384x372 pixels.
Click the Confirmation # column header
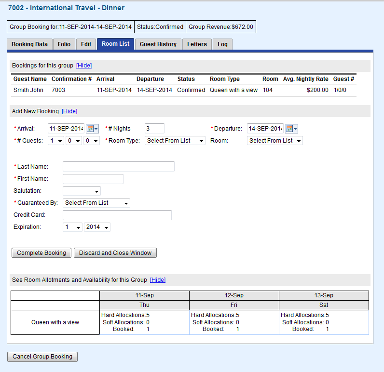[x=71, y=79]
